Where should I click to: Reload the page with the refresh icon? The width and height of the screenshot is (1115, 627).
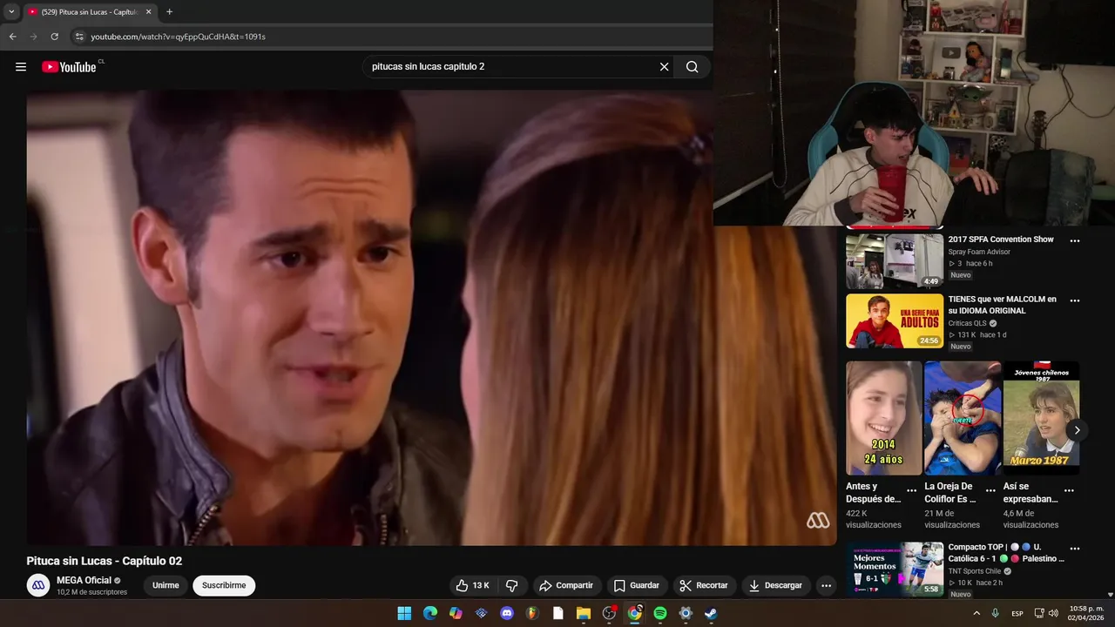(x=55, y=37)
